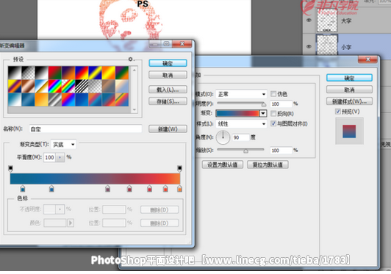Enable the 仿色 dither checkbox
The height and width of the screenshot is (274, 391).
[x=273, y=94]
